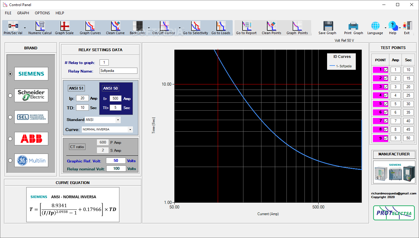Select the Schneider Electric radio button
419x238 pixels.
[x=10, y=95]
